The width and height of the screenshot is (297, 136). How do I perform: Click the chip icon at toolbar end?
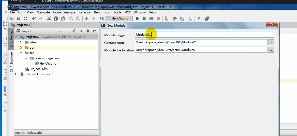(x=207, y=18)
